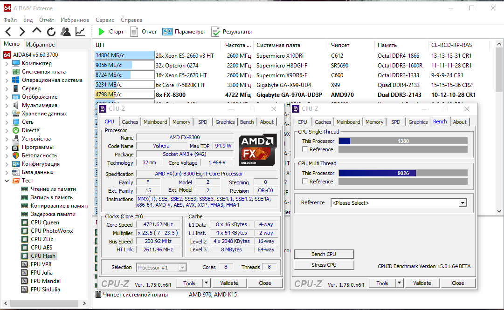Open the Файл menu

point(10,20)
